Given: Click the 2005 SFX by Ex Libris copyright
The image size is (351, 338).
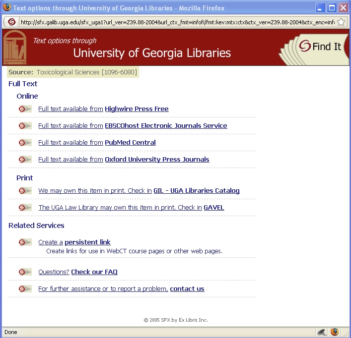Looking at the screenshot, I should pyautogui.click(x=176, y=320).
